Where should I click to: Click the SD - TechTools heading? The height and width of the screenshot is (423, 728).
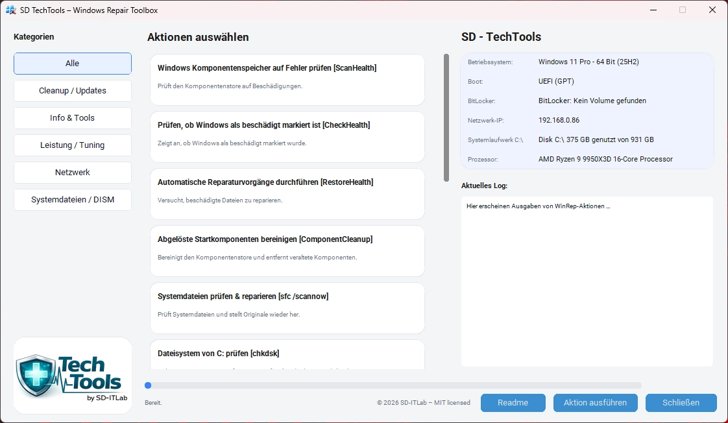(x=501, y=37)
